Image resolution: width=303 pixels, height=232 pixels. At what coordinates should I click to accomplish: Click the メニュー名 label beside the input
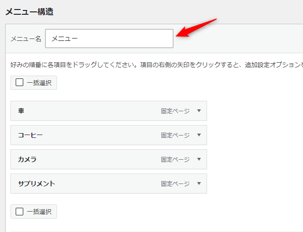(x=26, y=39)
